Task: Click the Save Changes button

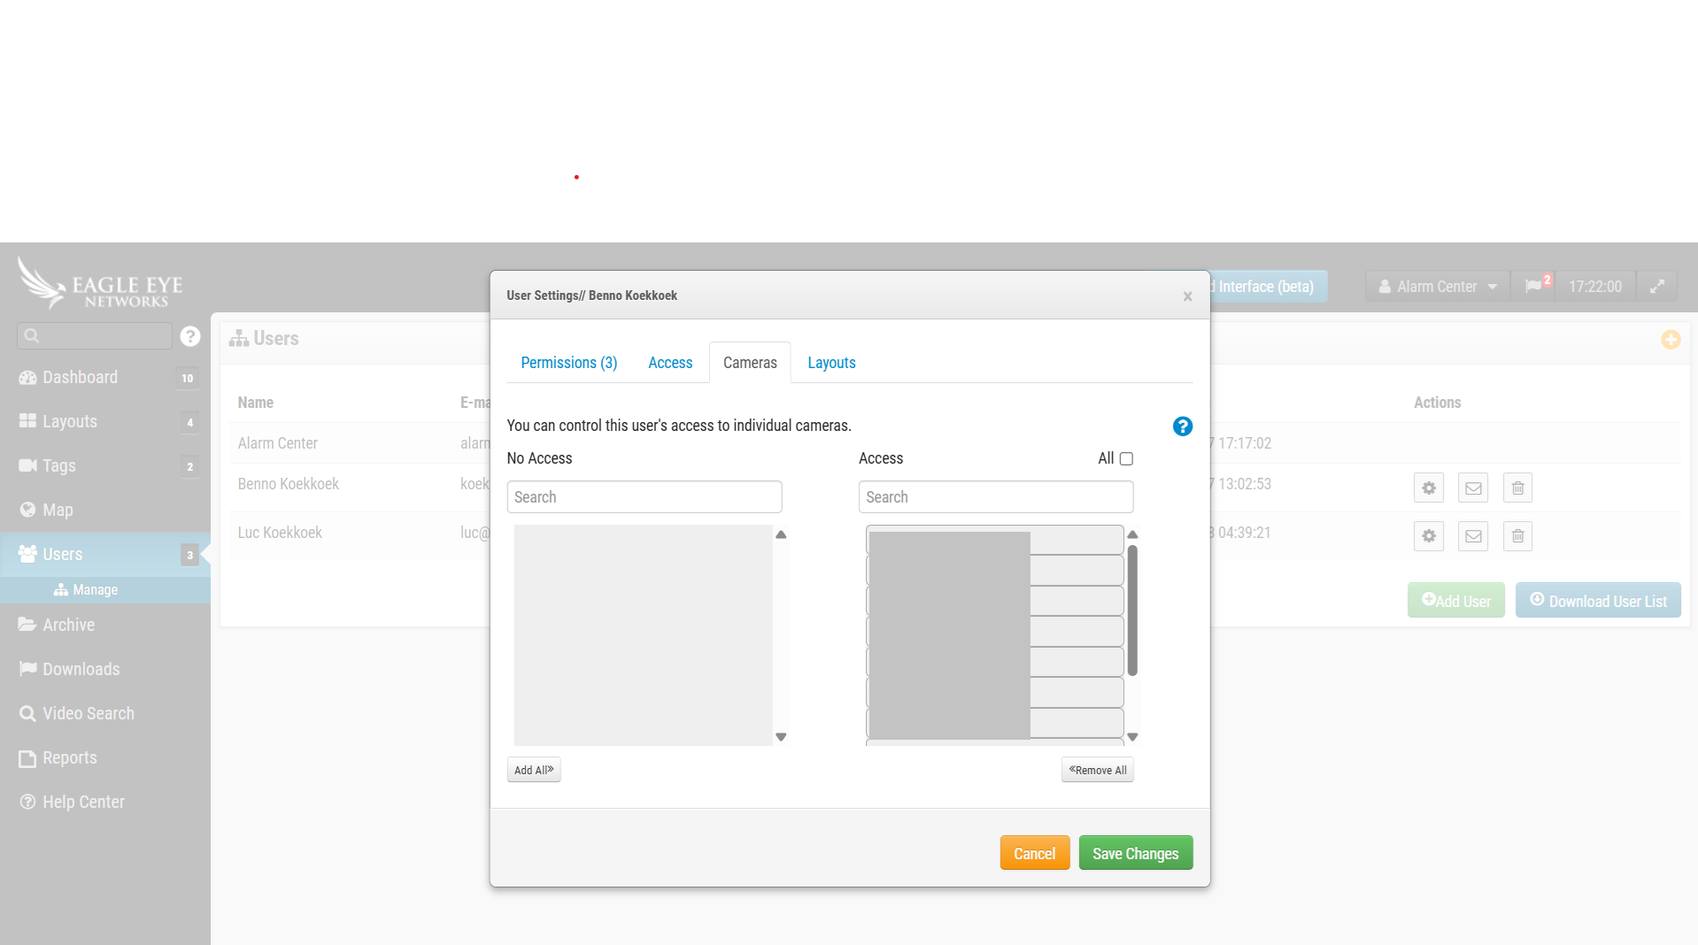Action: pyautogui.click(x=1135, y=852)
